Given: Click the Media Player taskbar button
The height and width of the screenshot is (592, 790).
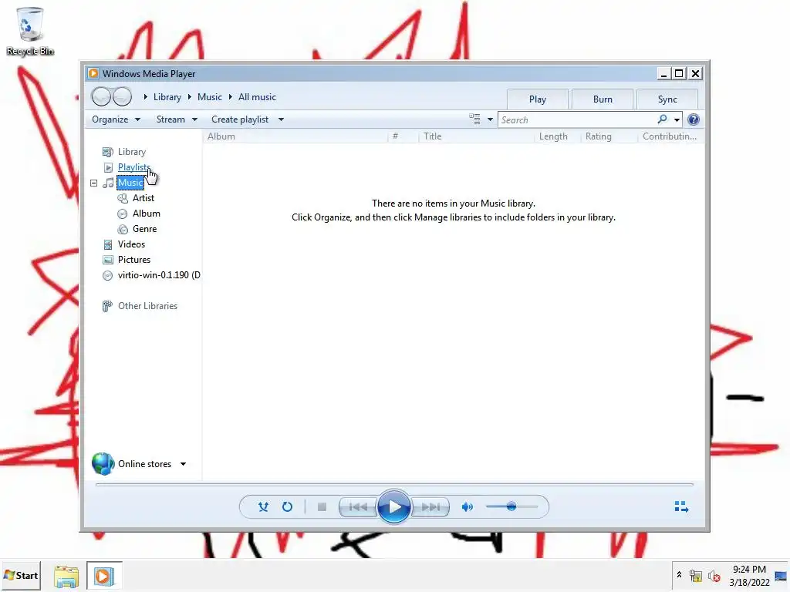Looking at the screenshot, I should 104,576.
